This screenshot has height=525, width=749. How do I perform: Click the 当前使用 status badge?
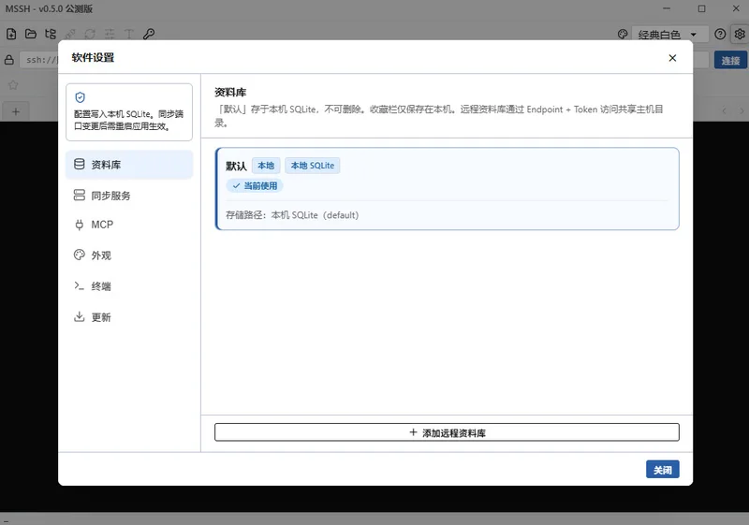(x=255, y=185)
